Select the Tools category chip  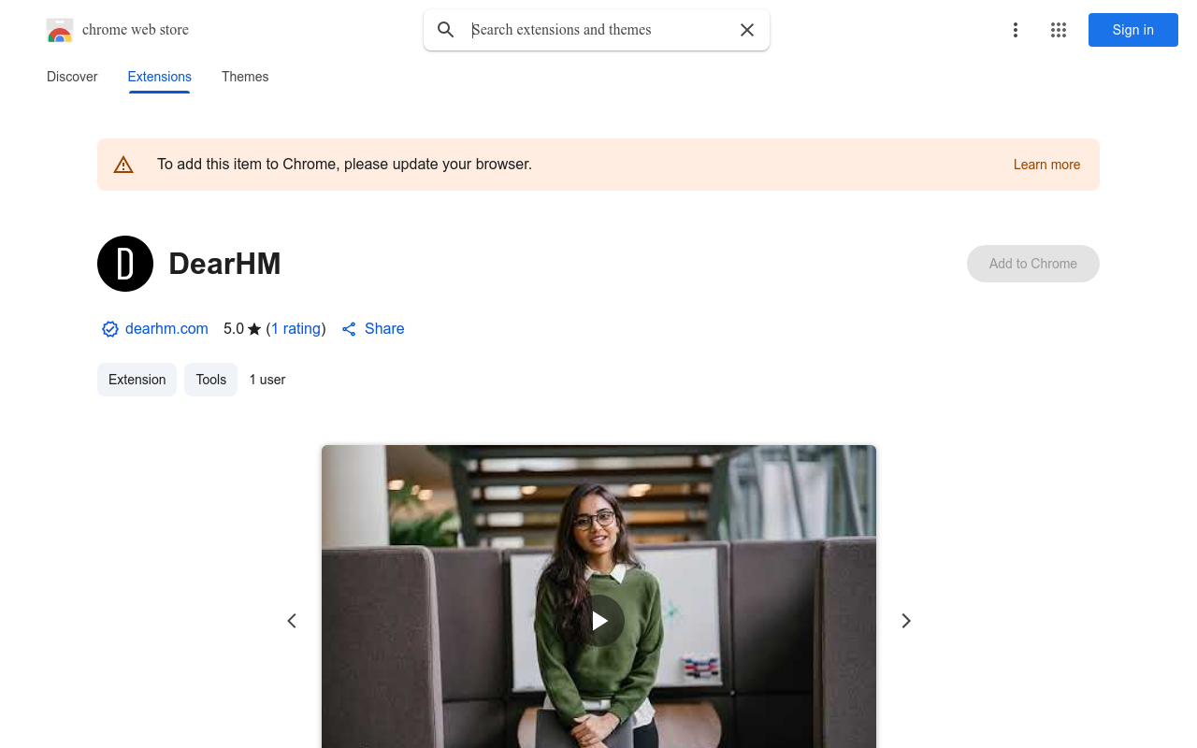pyautogui.click(x=211, y=380)
